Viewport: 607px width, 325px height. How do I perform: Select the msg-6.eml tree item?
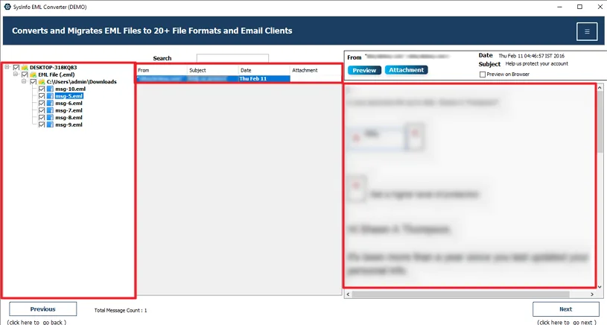pos(69,104)
